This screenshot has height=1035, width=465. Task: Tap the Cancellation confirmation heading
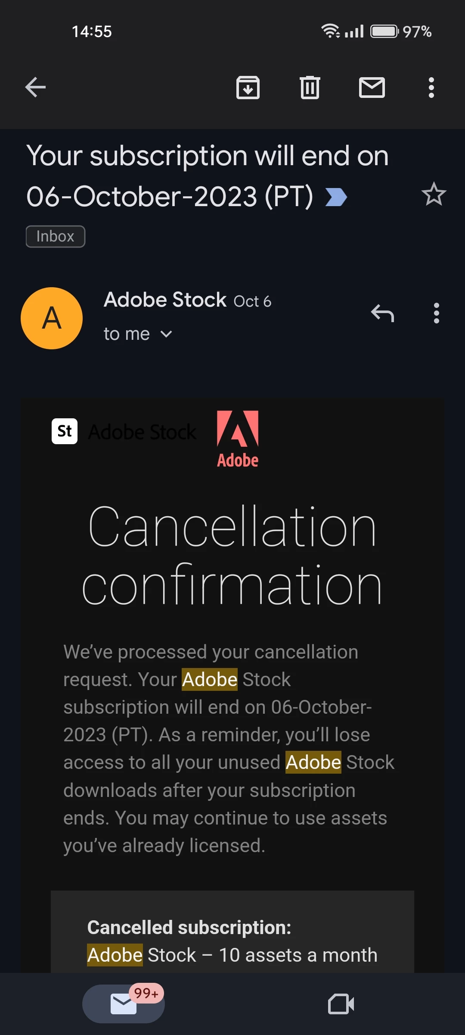click(x=232, y=555)
